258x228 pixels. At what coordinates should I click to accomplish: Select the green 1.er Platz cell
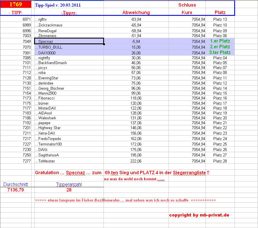pos(220,41)
